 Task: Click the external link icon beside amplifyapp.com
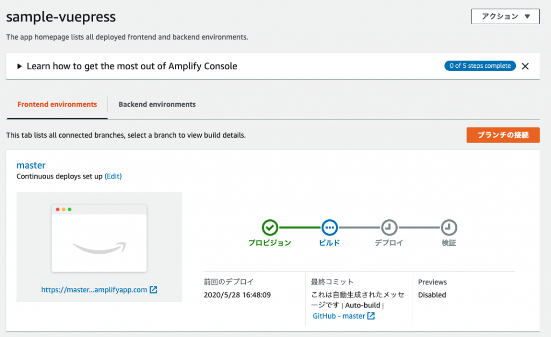(153, 290)
